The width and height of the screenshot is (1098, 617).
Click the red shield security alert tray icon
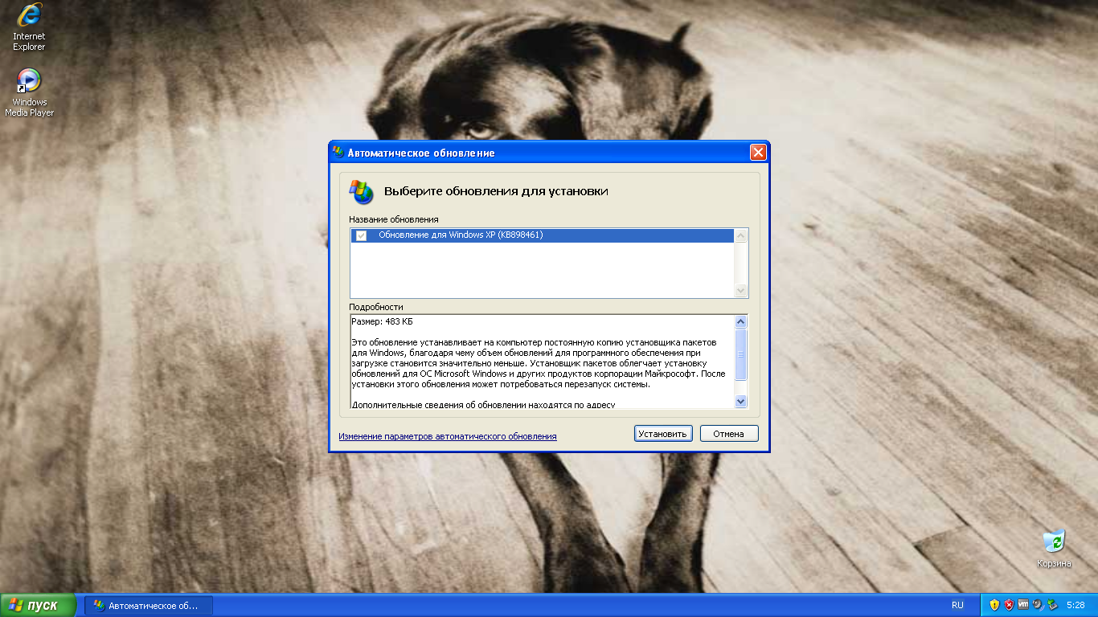click(1009, 605)
